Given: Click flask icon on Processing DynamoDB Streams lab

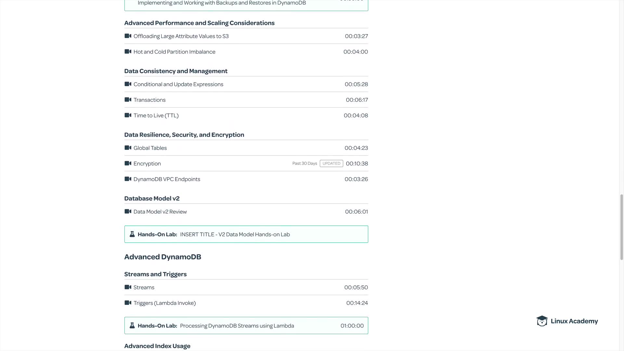Looking at the screenshot, I should [132, 326].
